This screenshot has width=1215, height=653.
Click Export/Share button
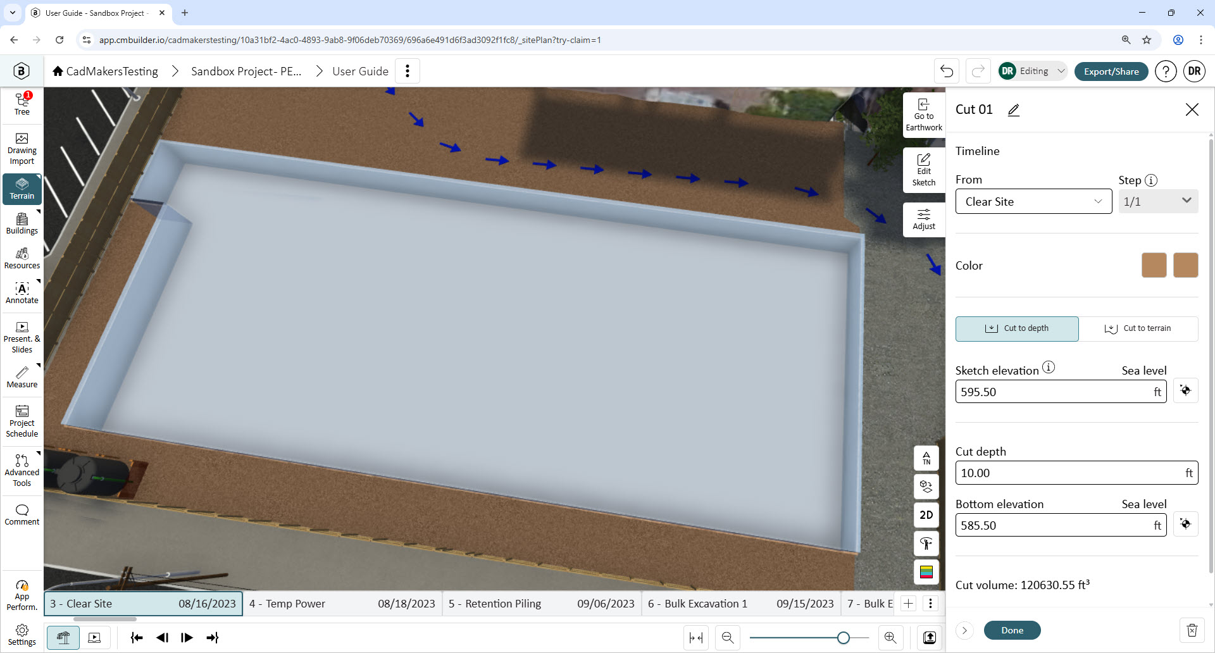[1111, 72]
